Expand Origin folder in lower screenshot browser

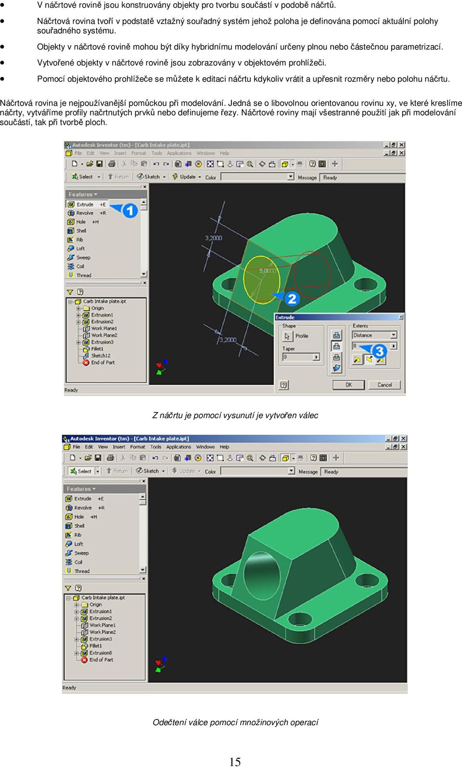coord(77,604)
